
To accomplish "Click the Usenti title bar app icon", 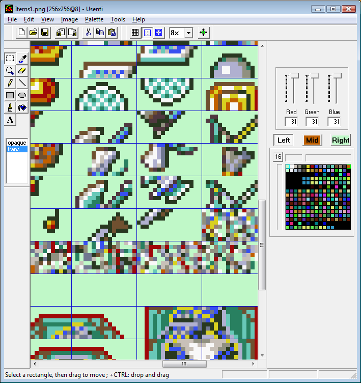I will tap(9, 9).
